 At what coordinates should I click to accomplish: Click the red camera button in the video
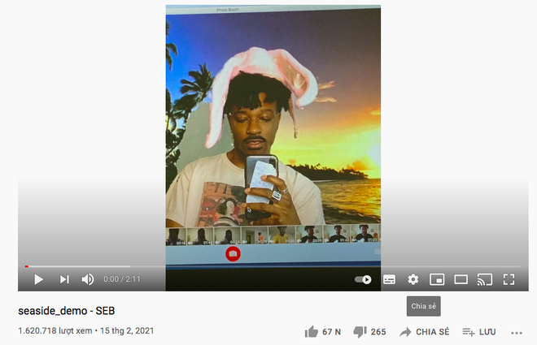point(233,254)
